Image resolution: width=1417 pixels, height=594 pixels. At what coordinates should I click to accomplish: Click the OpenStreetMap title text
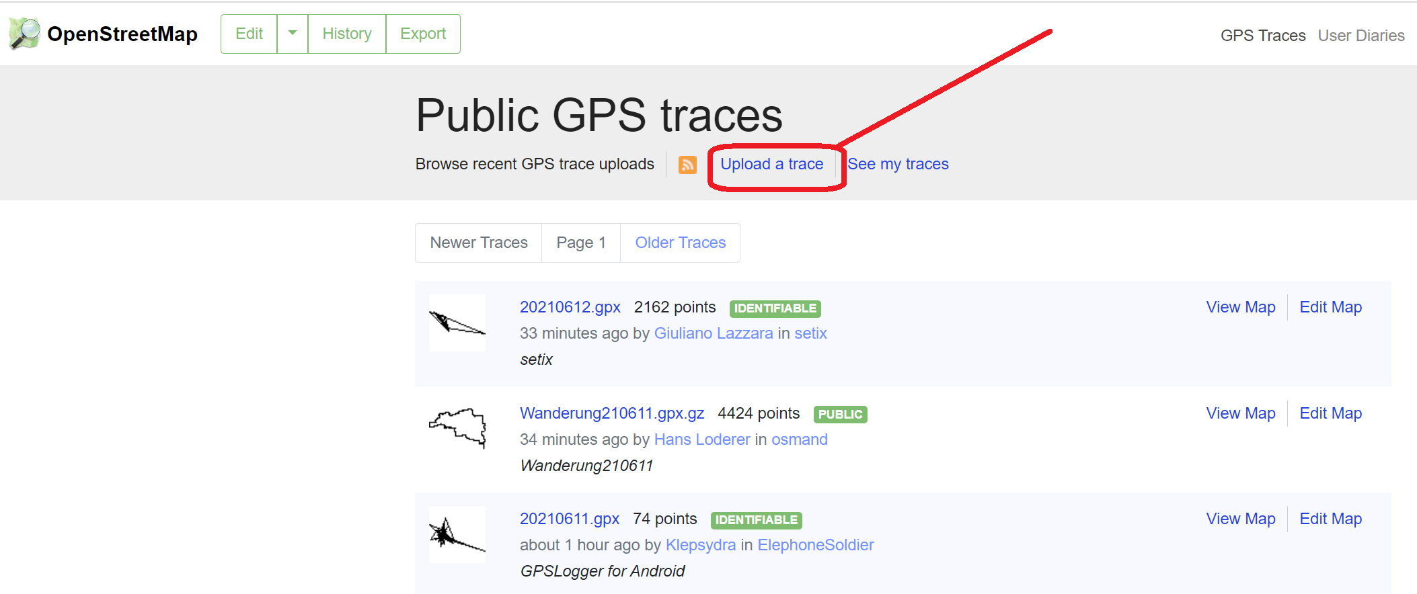coord(122,34)
